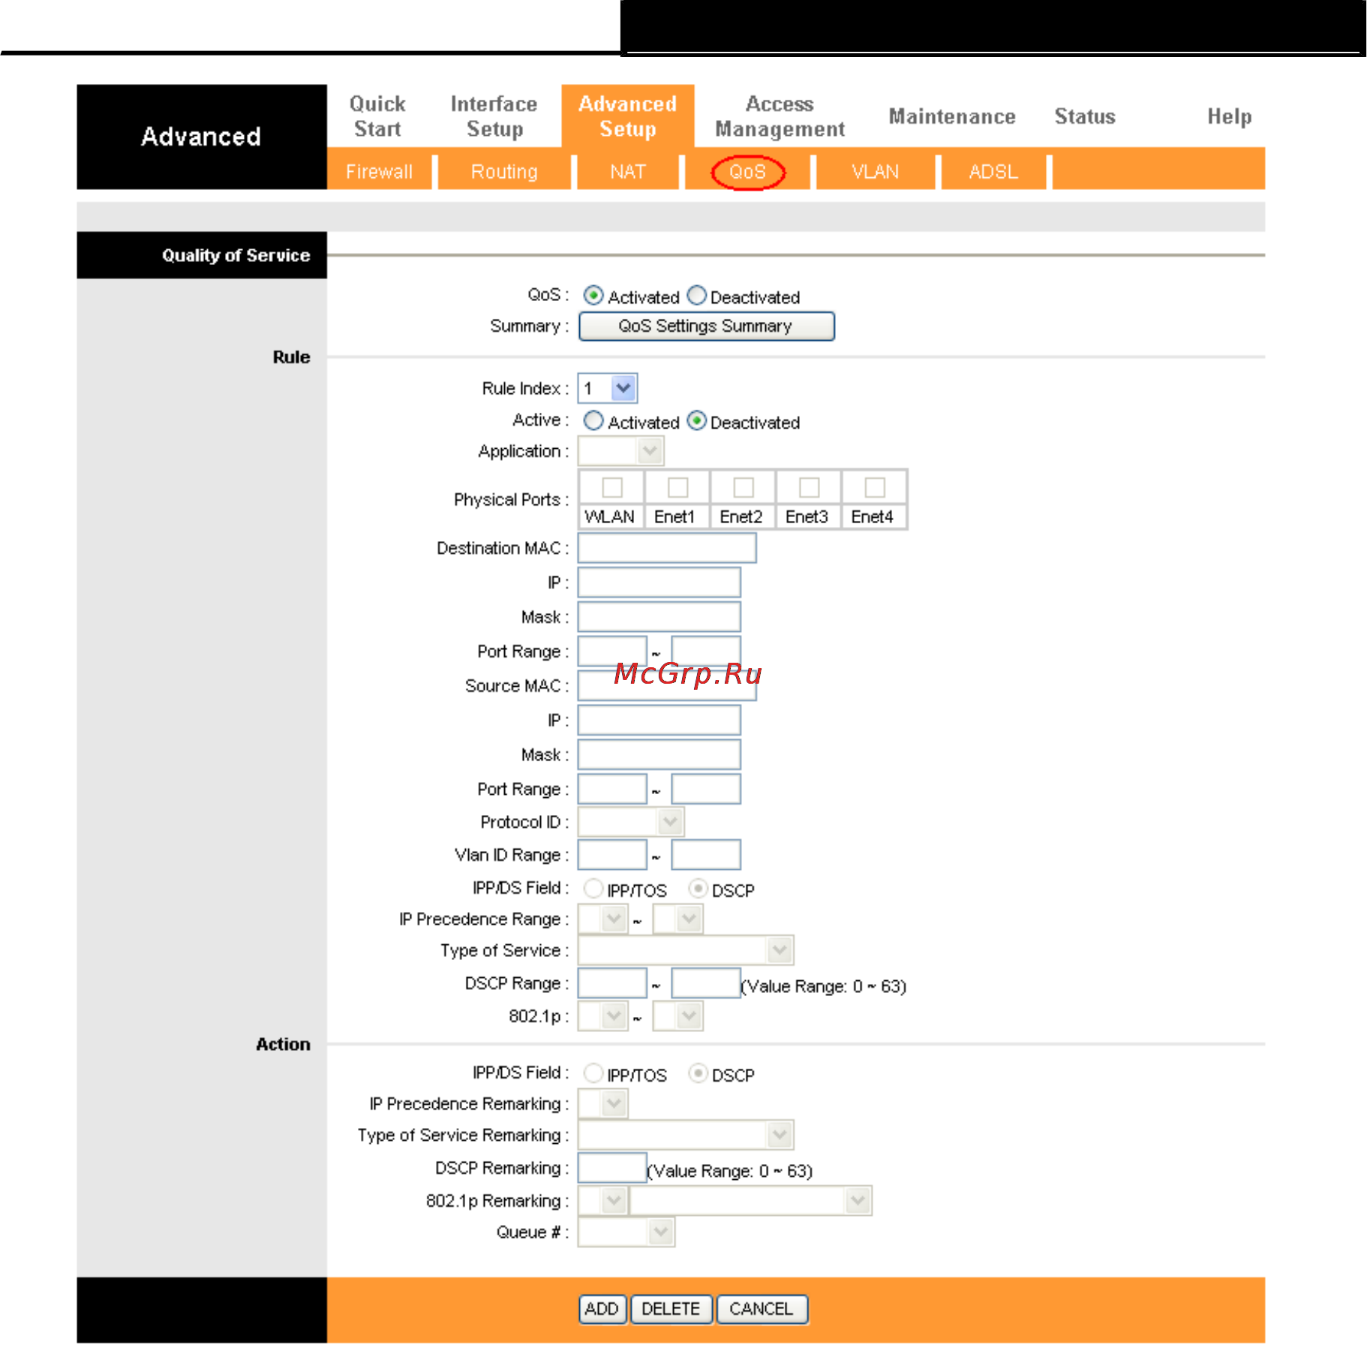The image size is (1367, 1345).
Task: Click source Port Range end field
Action: (706, 789)
